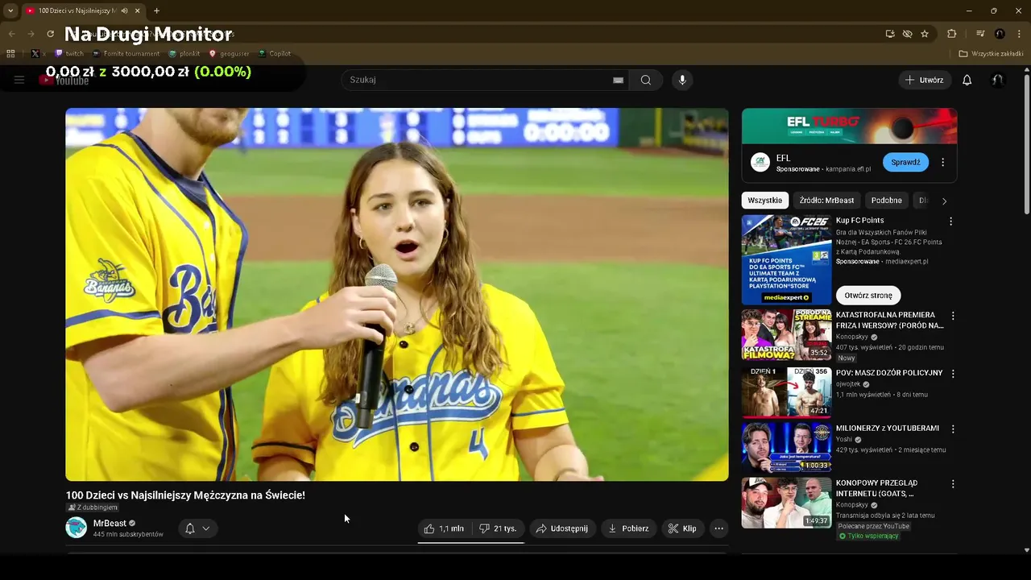Screen dimensions: 1031x580
Task: Open Fornite tournament bookmark
Action: click(125, 54)
